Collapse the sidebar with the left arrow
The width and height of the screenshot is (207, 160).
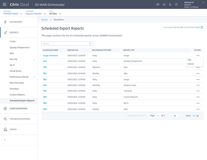click(x=5, y=140)
